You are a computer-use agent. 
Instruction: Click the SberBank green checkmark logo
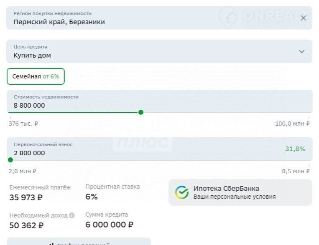coord(182,192)
